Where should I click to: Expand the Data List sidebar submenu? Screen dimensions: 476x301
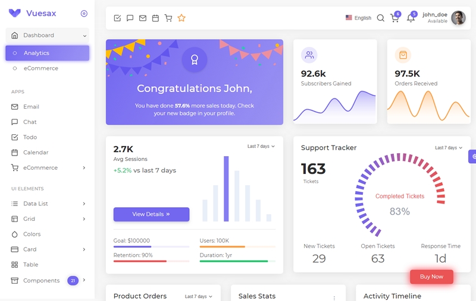[x=48, y=204]
